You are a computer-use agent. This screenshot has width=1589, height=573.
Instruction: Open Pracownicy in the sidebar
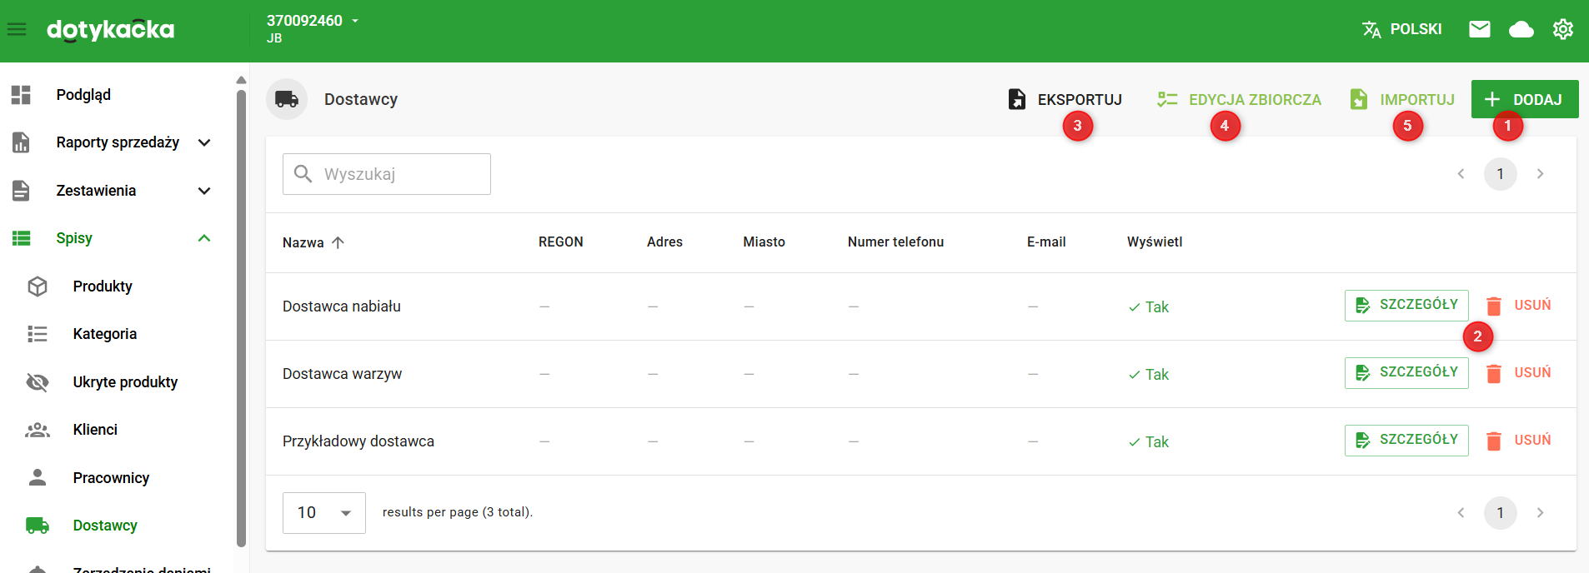(111, 478)
